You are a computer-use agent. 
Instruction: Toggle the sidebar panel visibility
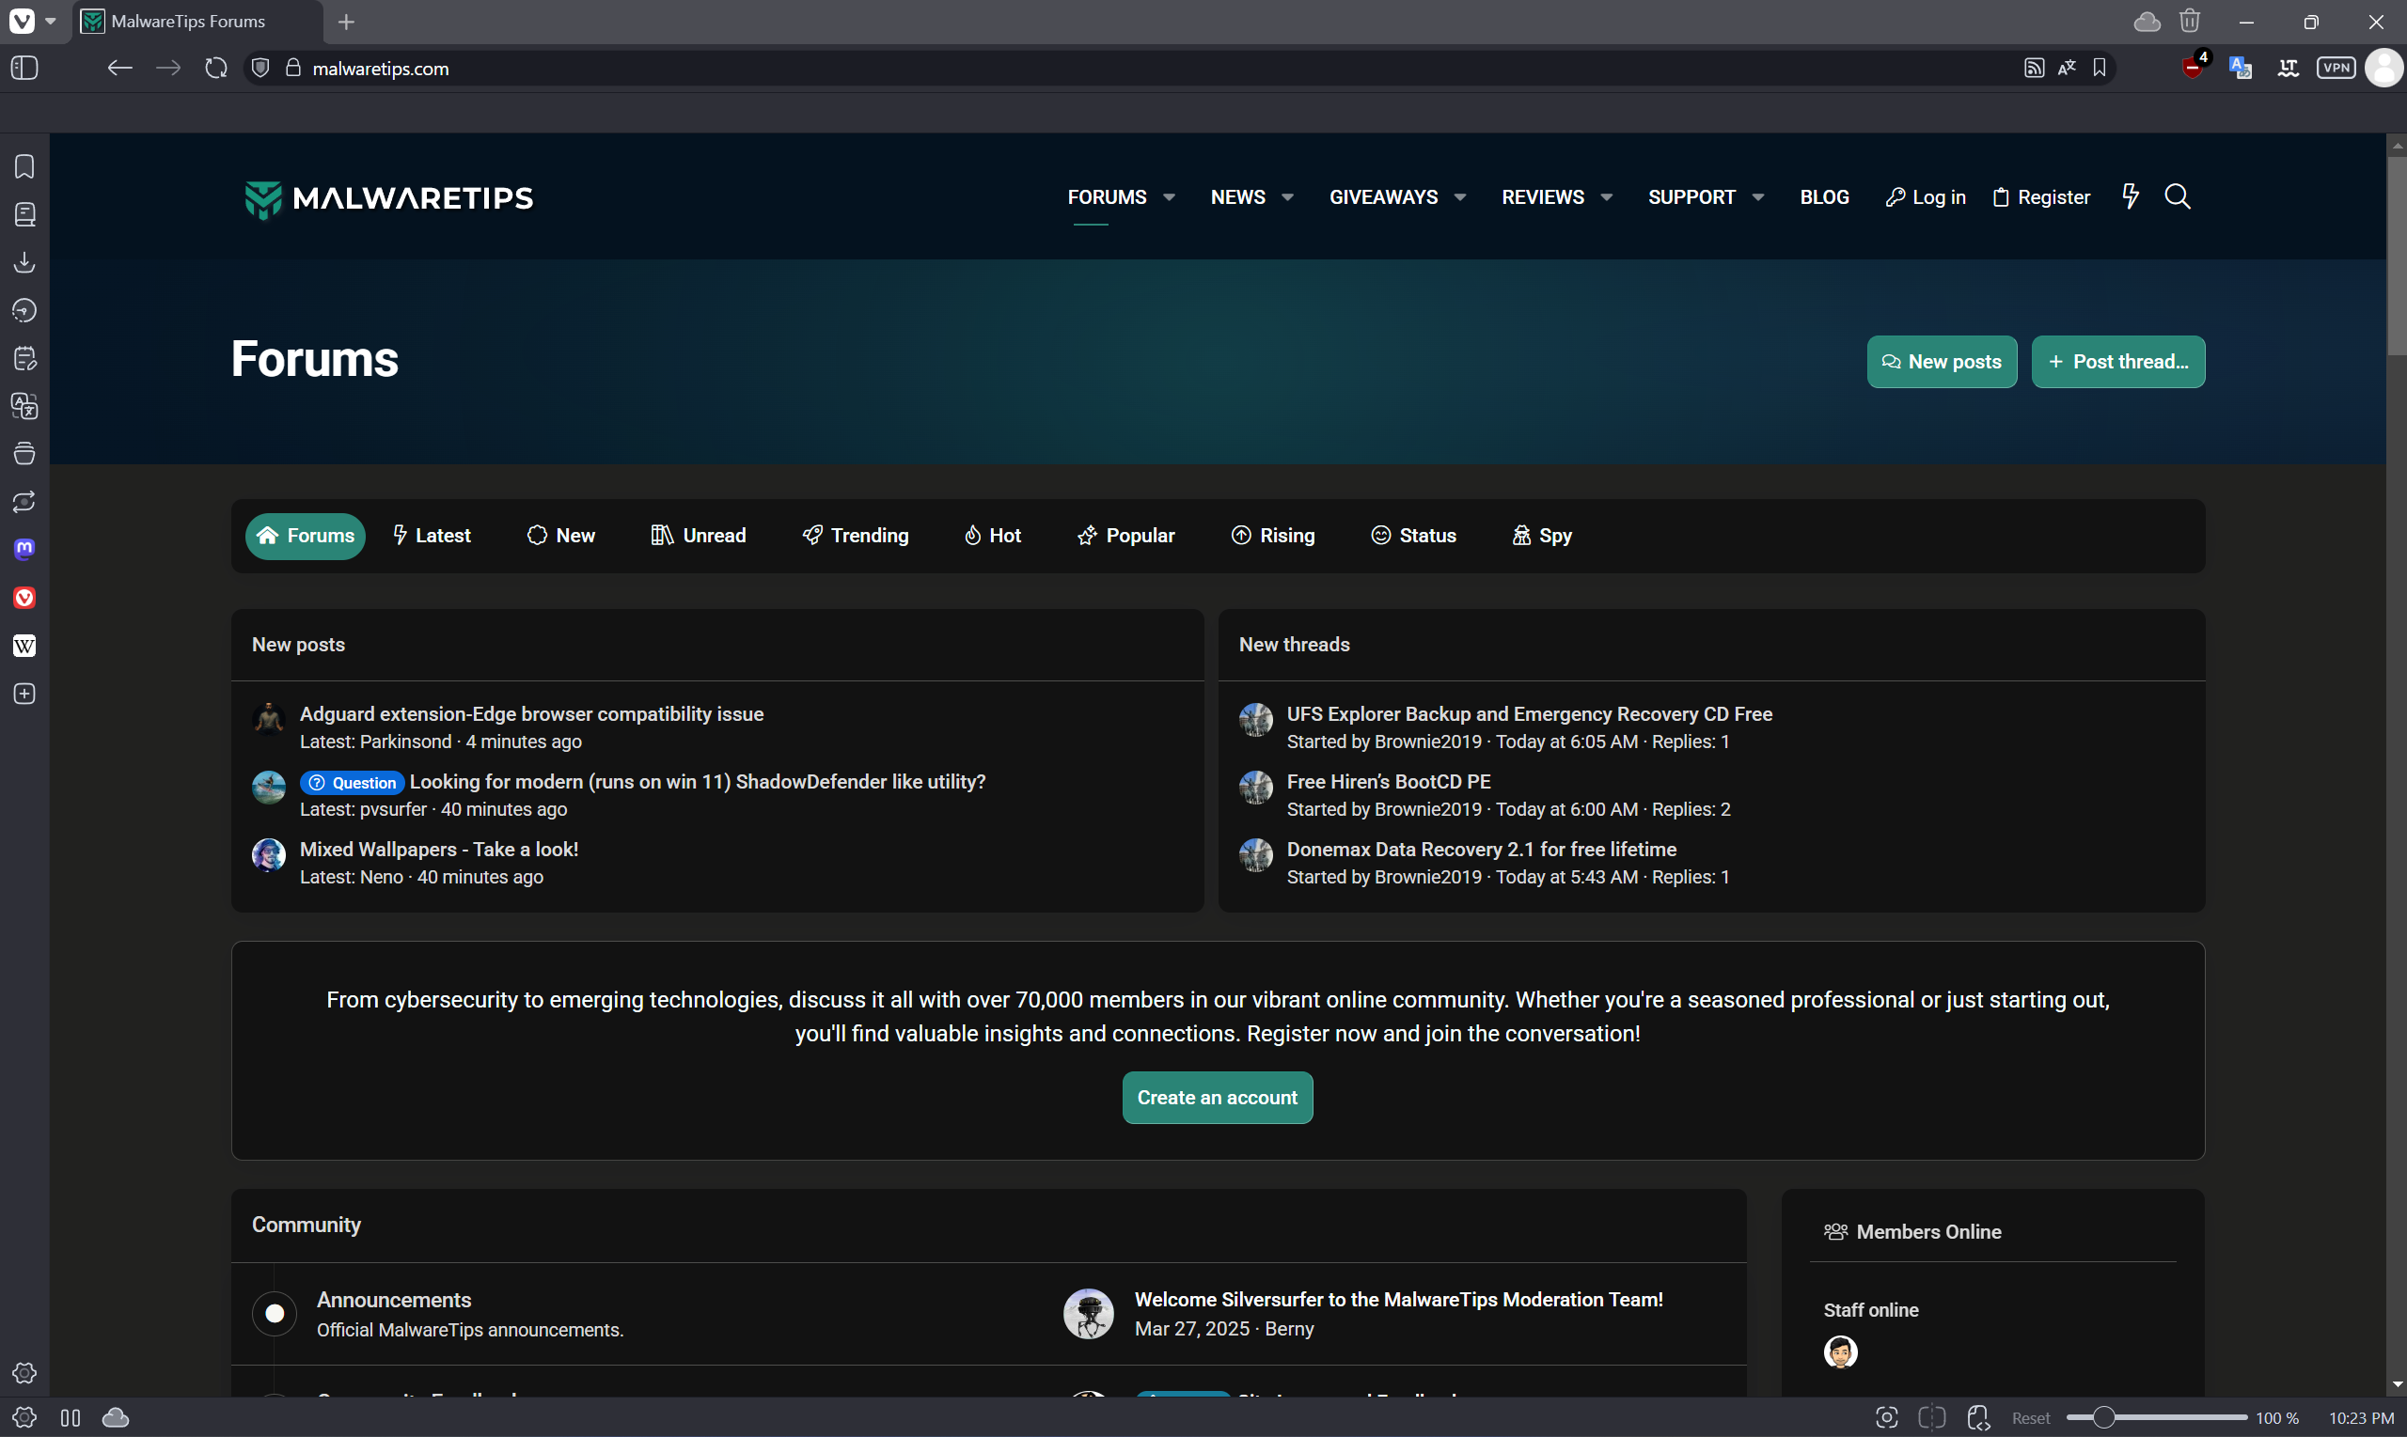pos(24,68)
